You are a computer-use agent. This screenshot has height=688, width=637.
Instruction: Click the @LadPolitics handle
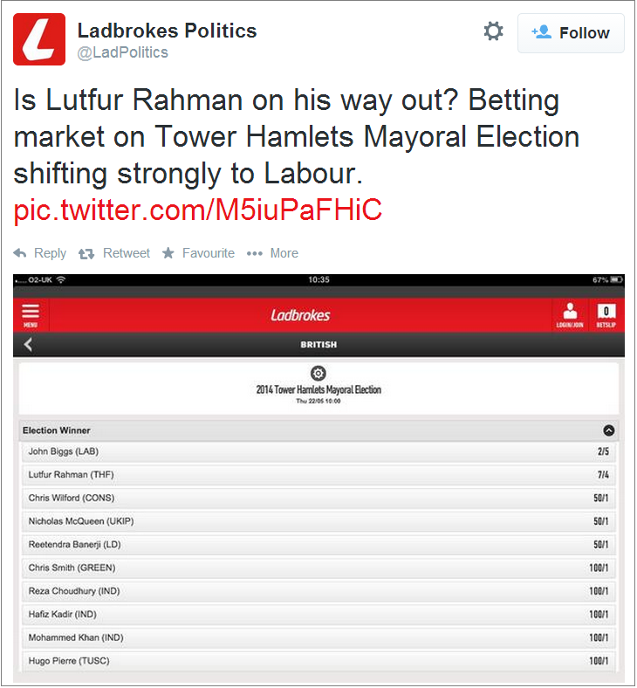tap(123, 52)
